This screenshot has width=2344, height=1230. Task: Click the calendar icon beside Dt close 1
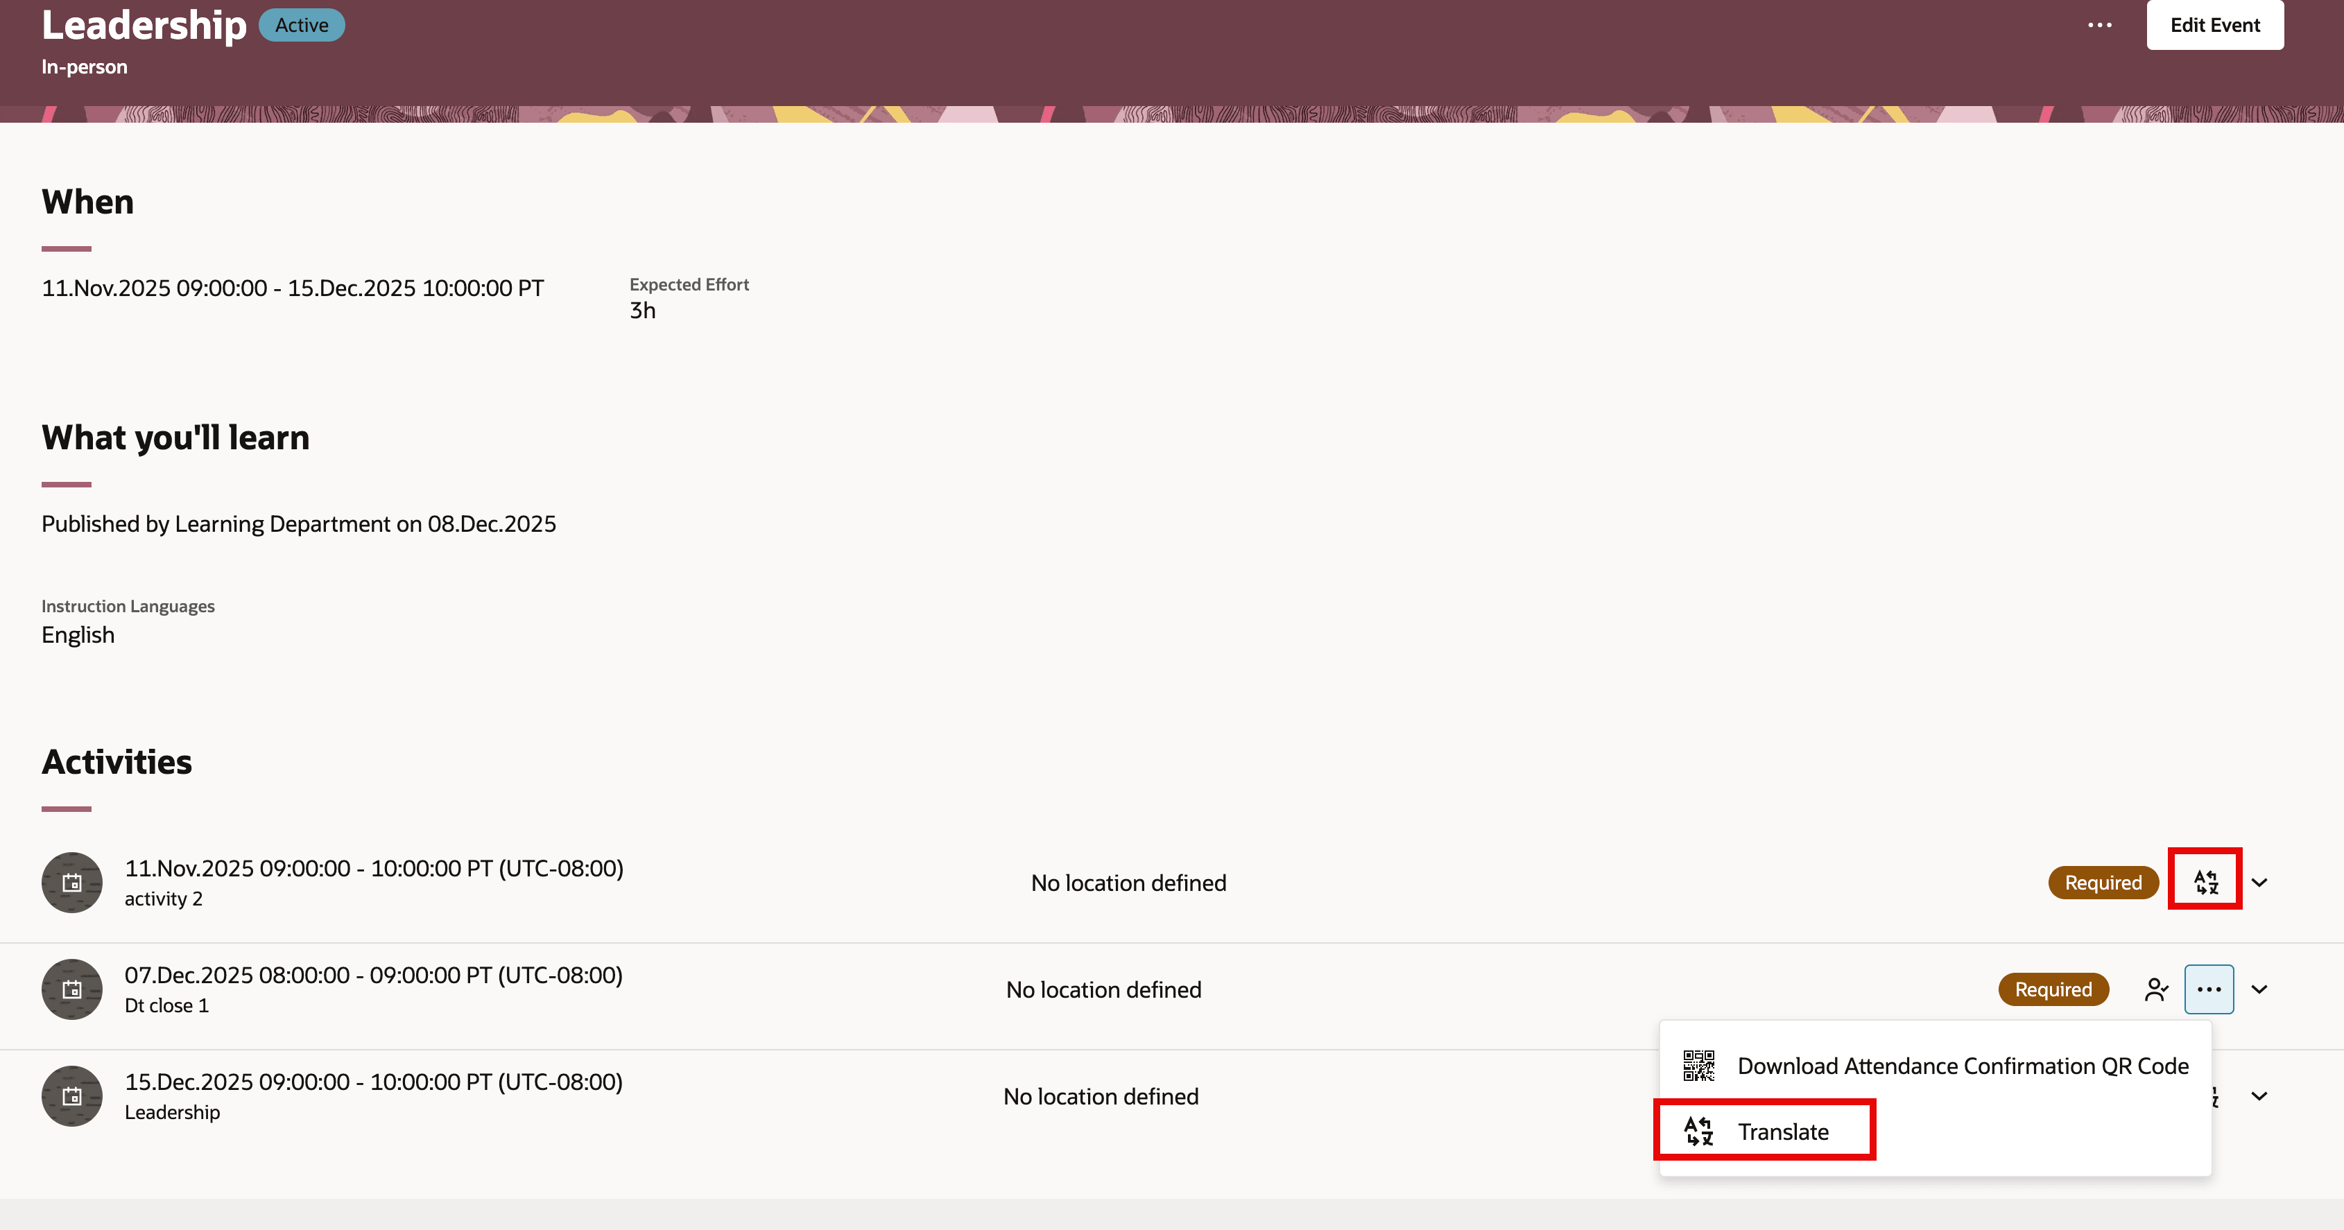click(72, 989)
